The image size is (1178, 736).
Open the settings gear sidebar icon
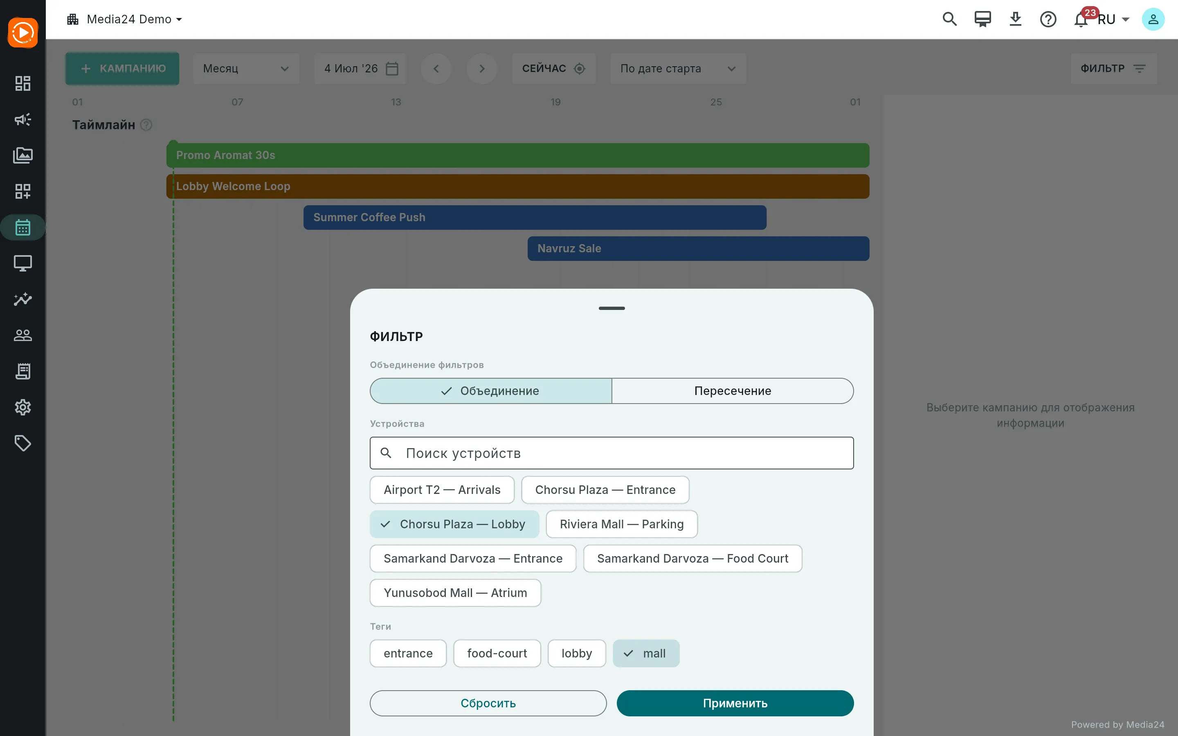(x=23, y=407)
